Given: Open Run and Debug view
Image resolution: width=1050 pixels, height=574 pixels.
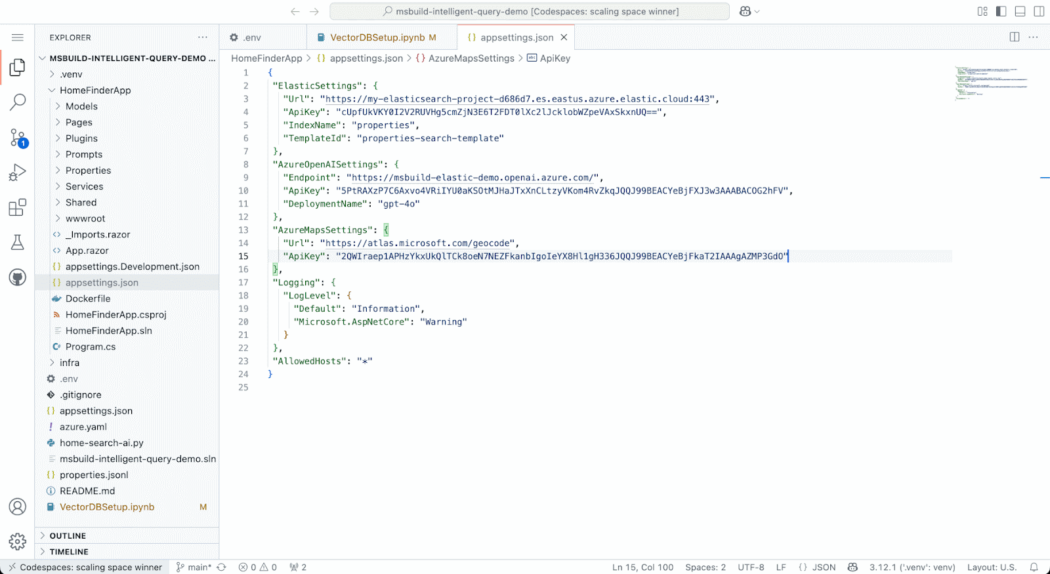Looking at the screenshot, I should [x=18, y=173].
